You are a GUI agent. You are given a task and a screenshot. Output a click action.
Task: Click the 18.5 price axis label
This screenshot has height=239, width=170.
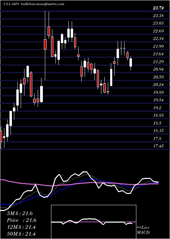(x=157, y=123)
